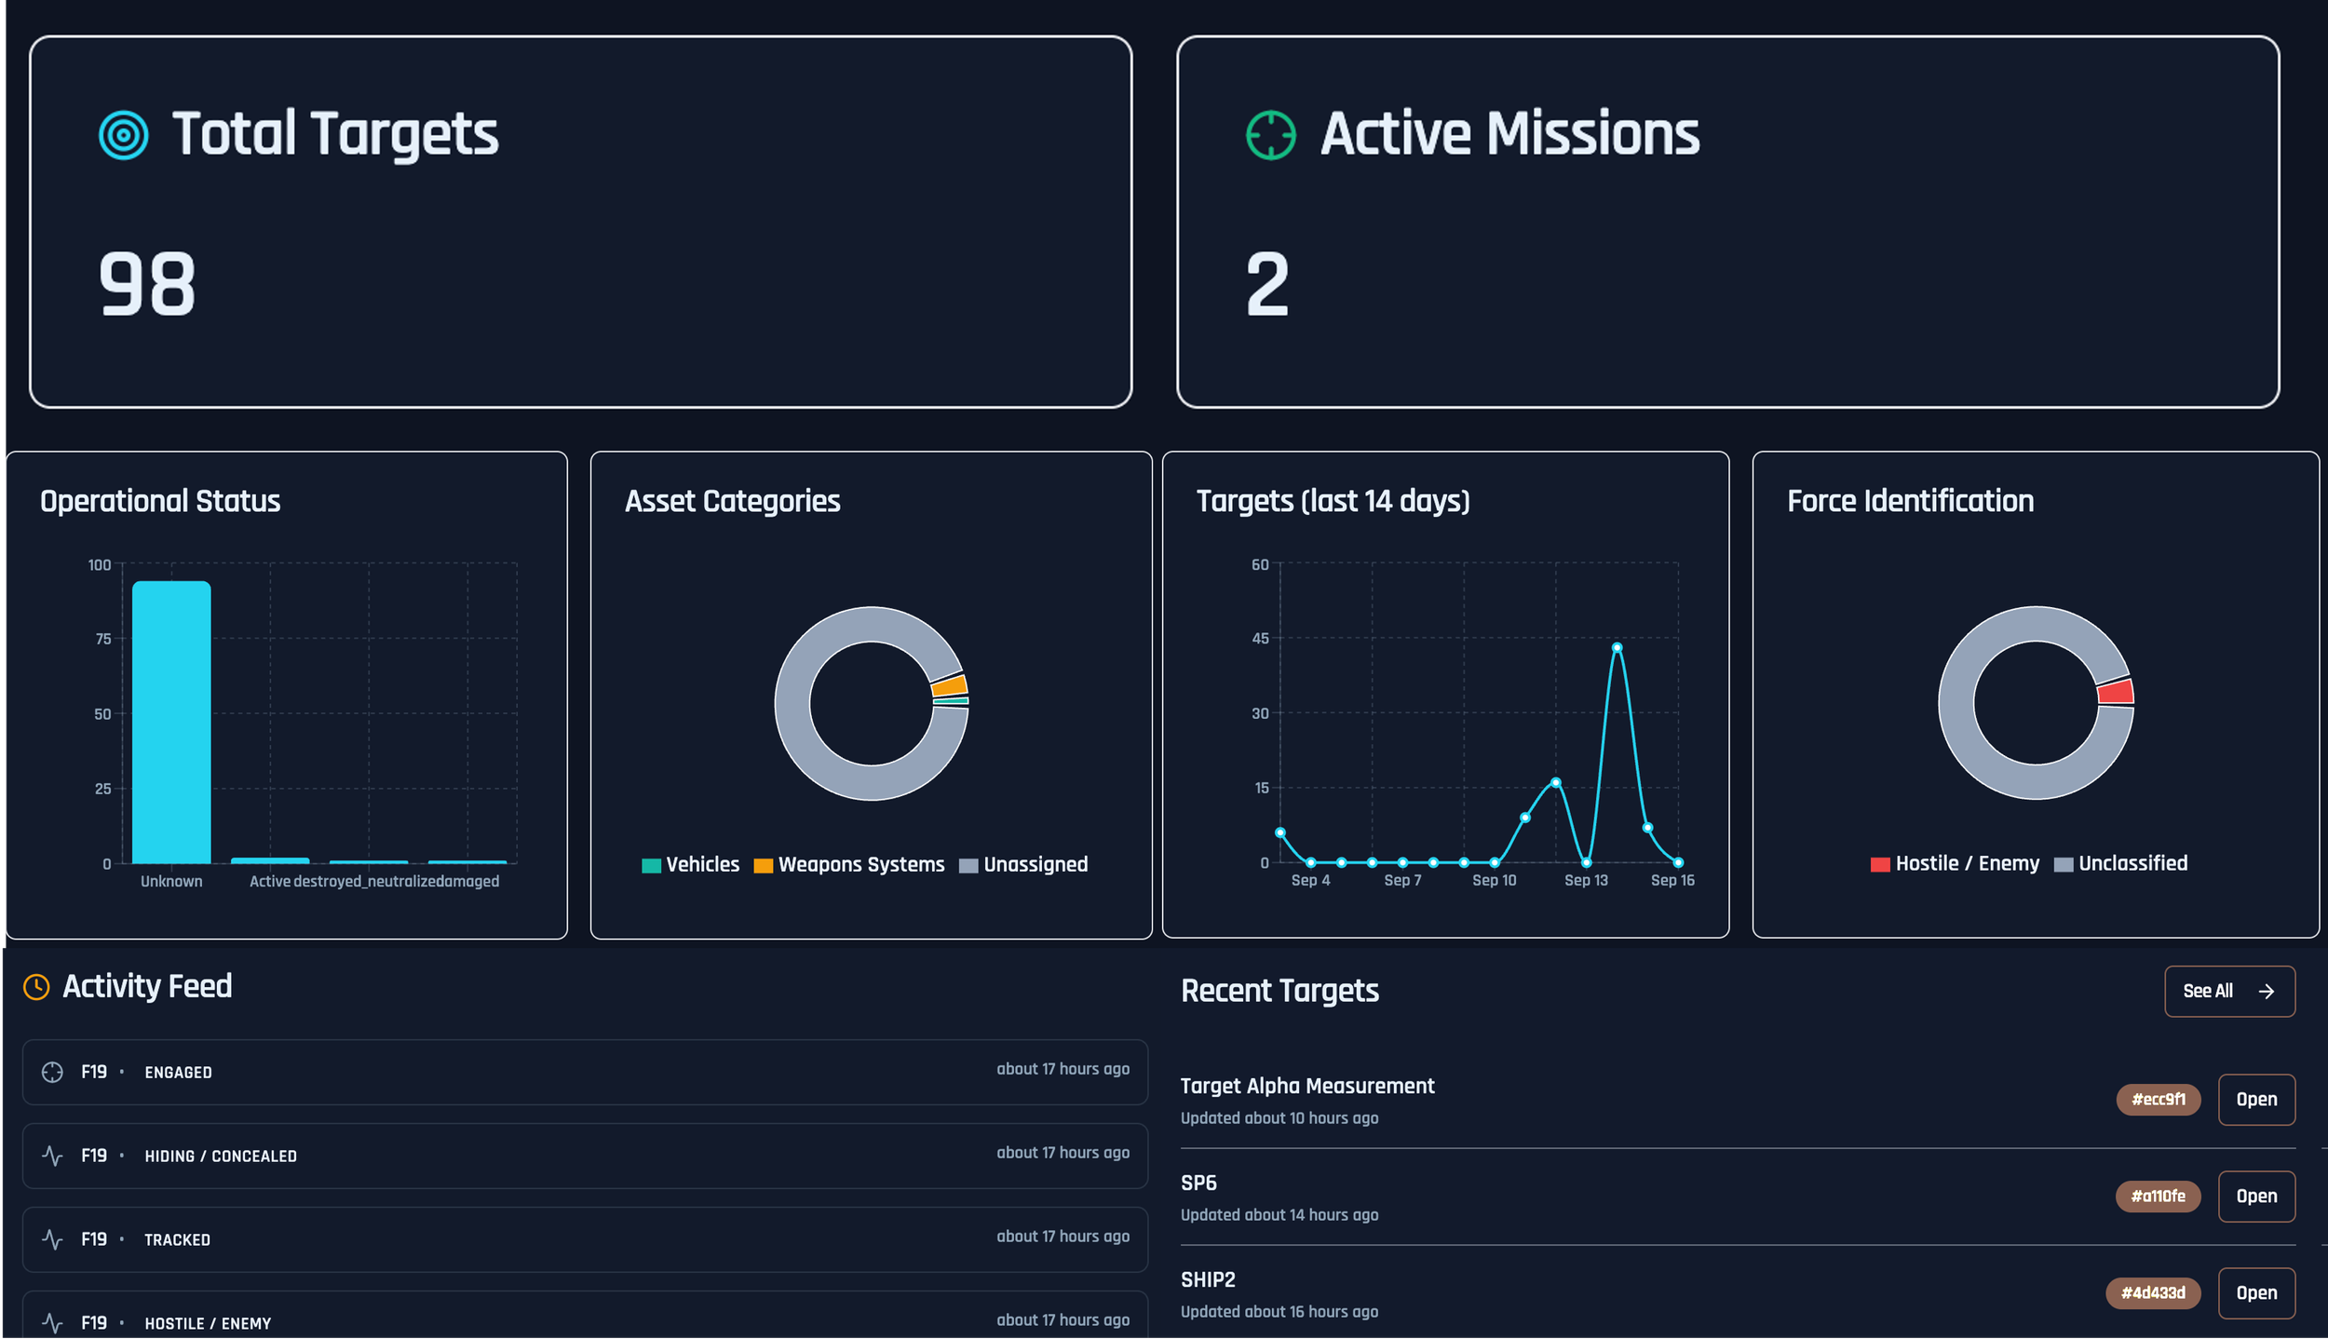This screenshot has width=2328, height=1339.
Task: Click pulse icon on HIDING / CONCEALED entry
Action: pos(52,1156)
